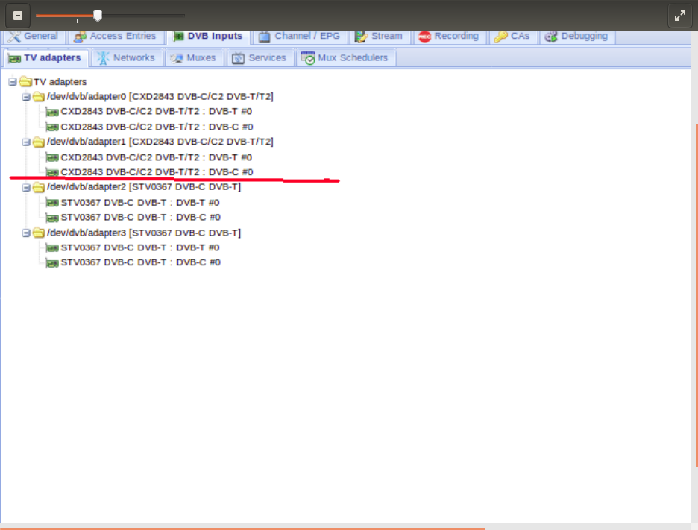Click the TV adapters tab card icon

pyautogui.click(x=14, y=59)
